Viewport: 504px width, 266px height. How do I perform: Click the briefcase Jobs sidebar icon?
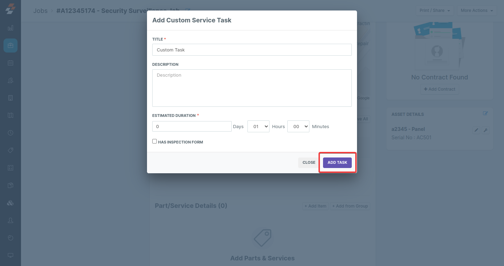[10, 45]
